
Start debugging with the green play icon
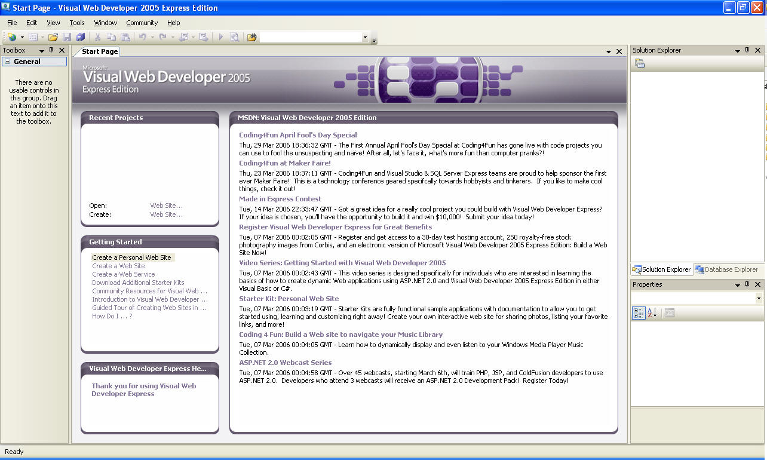[x=220, y=37]
